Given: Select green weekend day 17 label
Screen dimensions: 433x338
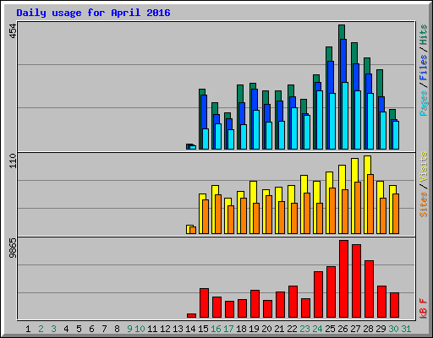Looking at the screenshot, I should (228, 329).
